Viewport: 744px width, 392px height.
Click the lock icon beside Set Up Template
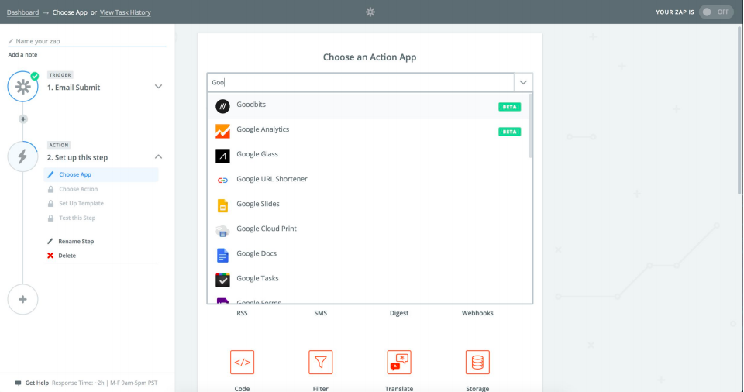click(x=51, y=203)
